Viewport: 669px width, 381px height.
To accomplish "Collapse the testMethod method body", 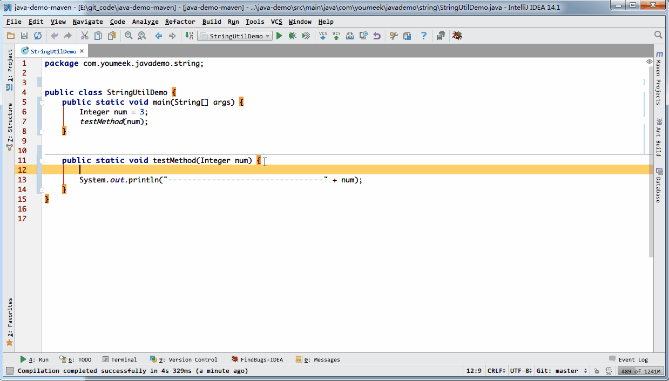I will tap(42, 160).
